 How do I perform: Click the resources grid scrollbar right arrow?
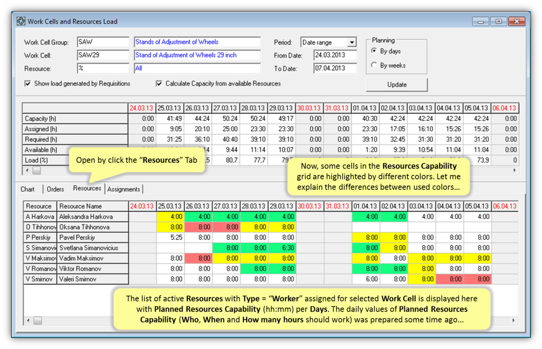tap(513, 320)
